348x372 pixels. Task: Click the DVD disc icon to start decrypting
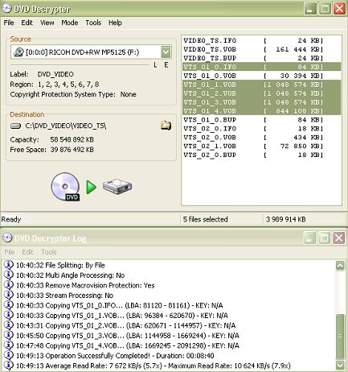(x=65, y=187)
